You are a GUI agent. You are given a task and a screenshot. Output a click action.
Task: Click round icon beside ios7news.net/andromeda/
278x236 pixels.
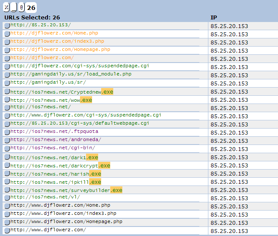(7, 140)
